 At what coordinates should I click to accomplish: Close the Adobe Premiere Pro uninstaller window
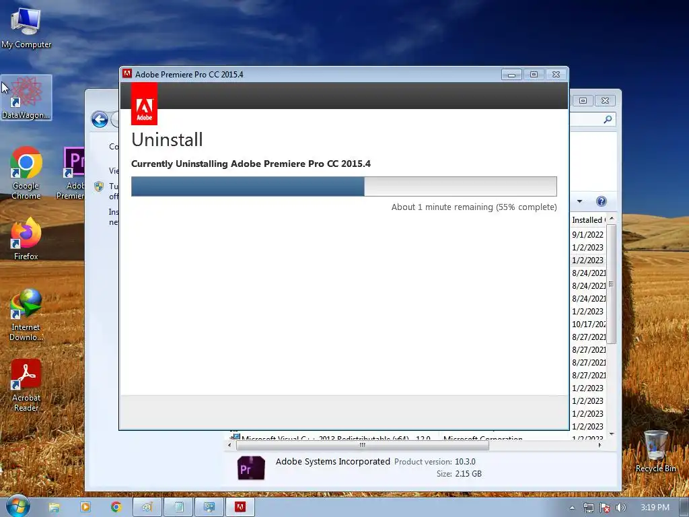pyautogui.click(x=556, y=74)
